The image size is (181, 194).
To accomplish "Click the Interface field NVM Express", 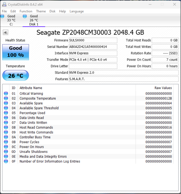I will (93, 53).
